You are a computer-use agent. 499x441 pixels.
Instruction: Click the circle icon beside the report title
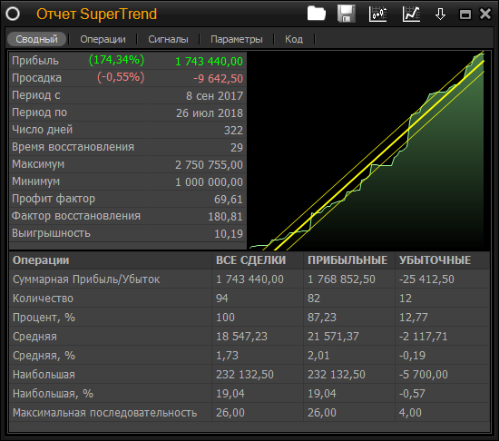[x=13, y=14]
